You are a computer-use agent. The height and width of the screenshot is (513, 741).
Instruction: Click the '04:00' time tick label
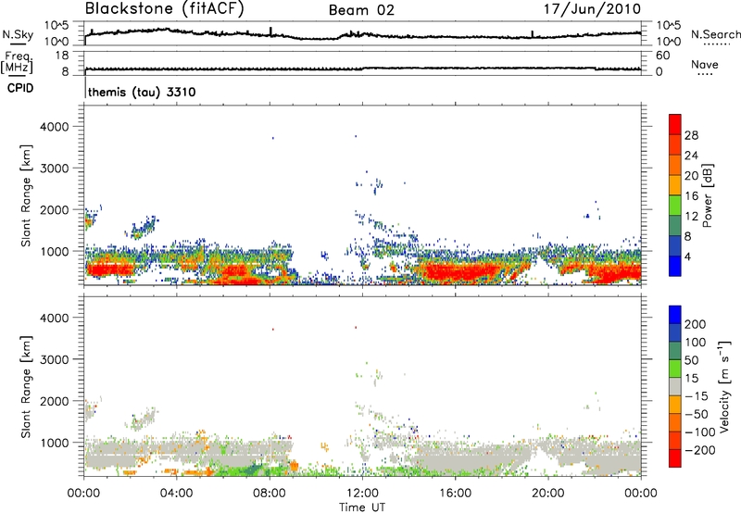pos(176,494)
